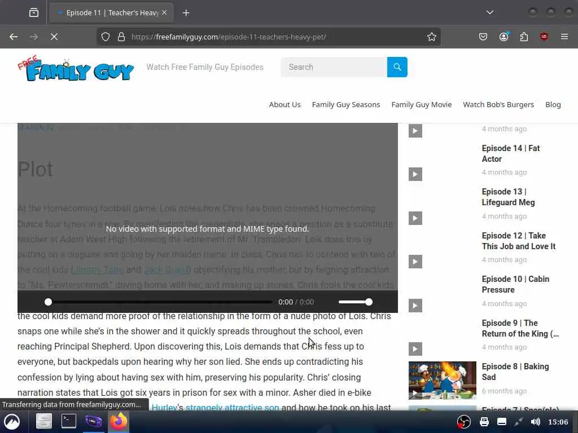Select the Episode 11 Teacher's Heavy tab
Image resolution: width=578 pixels, height=433 pixels.
(112, 13)
